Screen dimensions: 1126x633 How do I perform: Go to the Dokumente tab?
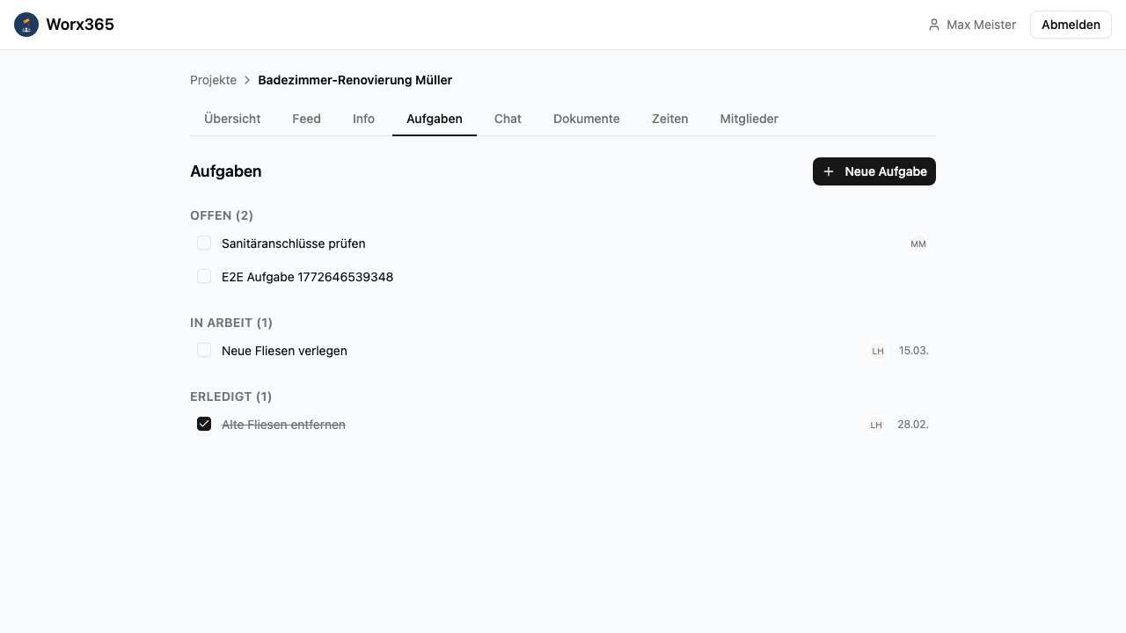[586, 119]
